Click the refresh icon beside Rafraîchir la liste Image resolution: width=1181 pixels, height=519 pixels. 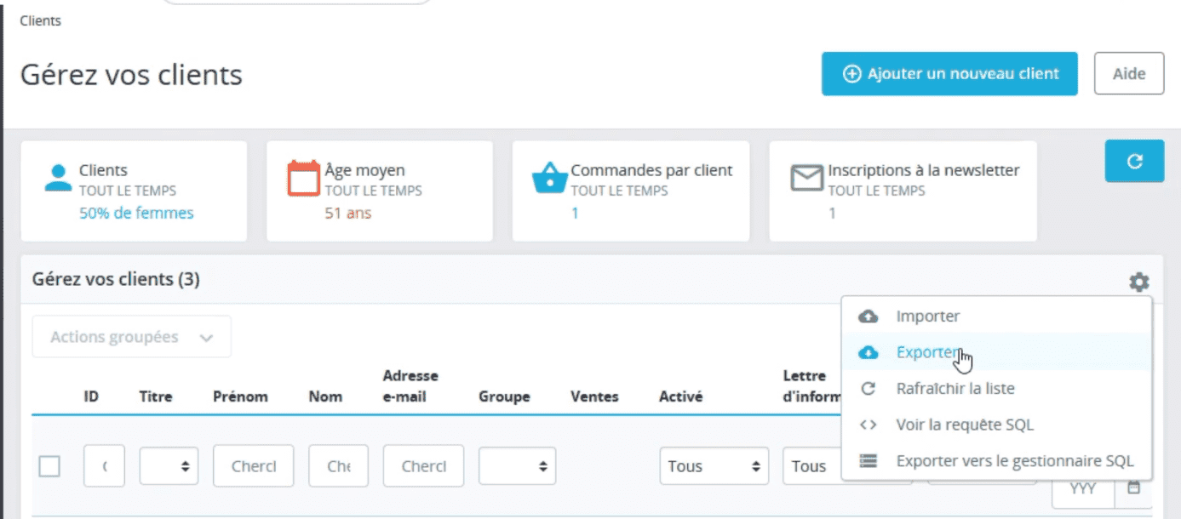pyautogui.click(x=869, y=389)
